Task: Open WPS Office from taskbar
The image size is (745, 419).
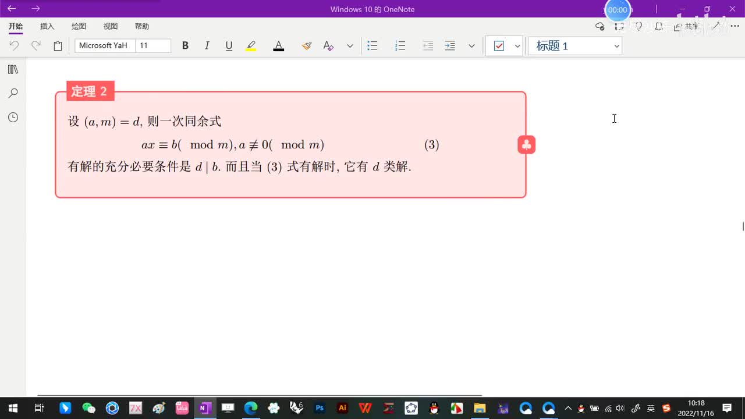Action: (366, 409)
